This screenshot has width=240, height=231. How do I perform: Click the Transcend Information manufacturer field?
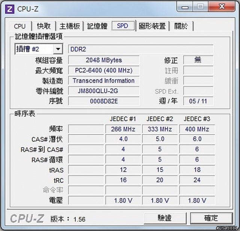coord(104,81)
